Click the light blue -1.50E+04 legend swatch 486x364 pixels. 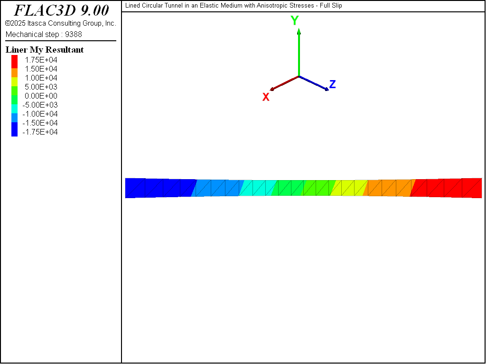(x=15, y=118)
